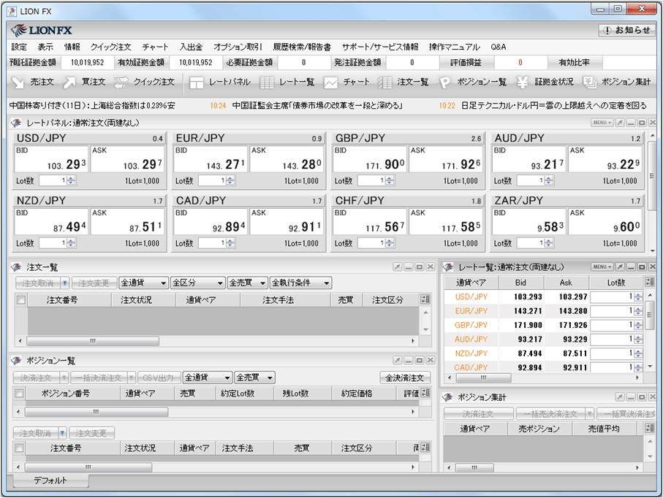Click the buy order (買注文) arrow icon

[x=69, y=82]
